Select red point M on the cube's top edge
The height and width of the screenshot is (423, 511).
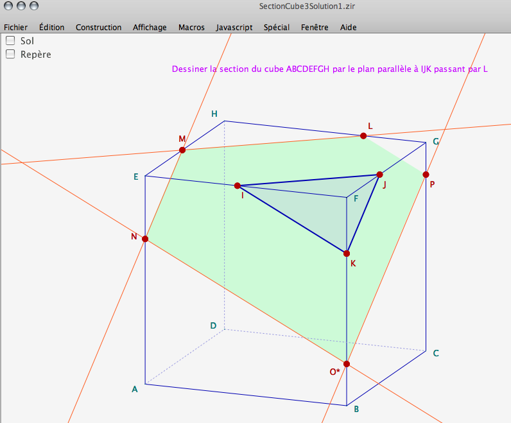pyautogui.click(x=182, y=150)
